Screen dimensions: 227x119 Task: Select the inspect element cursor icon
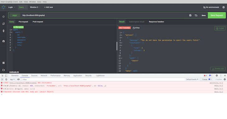(2, 75)
